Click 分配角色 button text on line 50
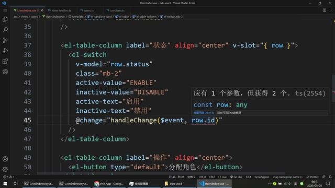This screenshot has width=335, height=188. (183, 167)
